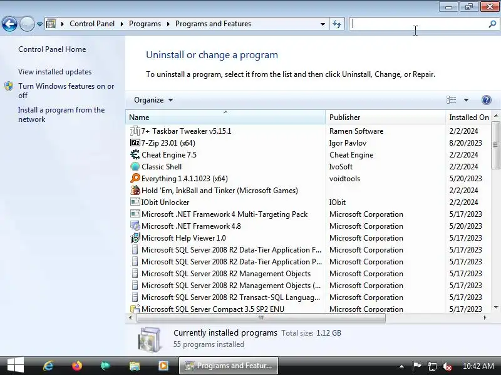Open Install a program from the network
The width and height of the screenshot is (501, 375).
[x=61, y=114]
